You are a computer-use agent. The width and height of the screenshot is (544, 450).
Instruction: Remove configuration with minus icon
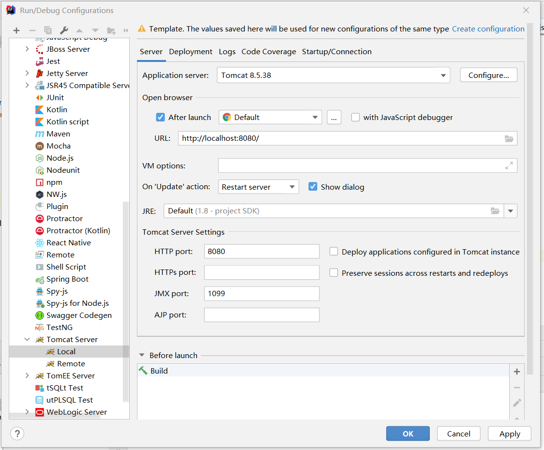pos(32,30)
